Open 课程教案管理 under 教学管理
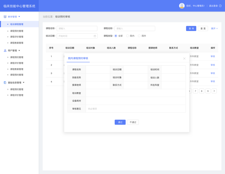This screenshot has height=174, width=225. pyautogui.click(x=17, y=43)
